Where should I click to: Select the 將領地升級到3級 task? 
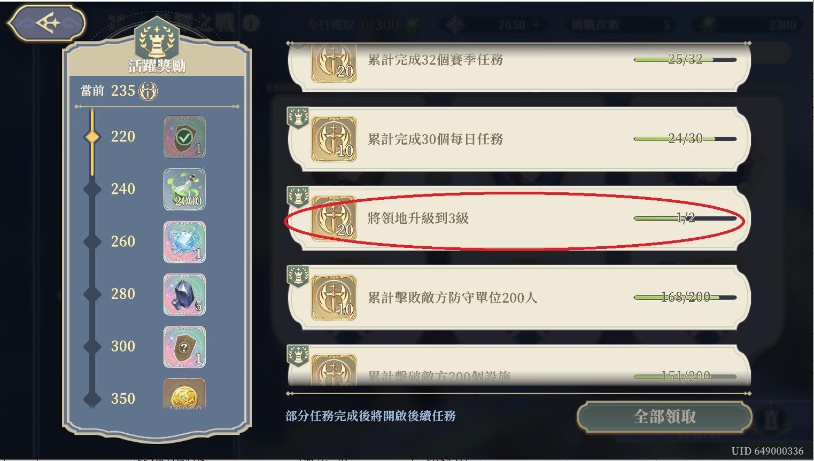click(x=518, y=218)
